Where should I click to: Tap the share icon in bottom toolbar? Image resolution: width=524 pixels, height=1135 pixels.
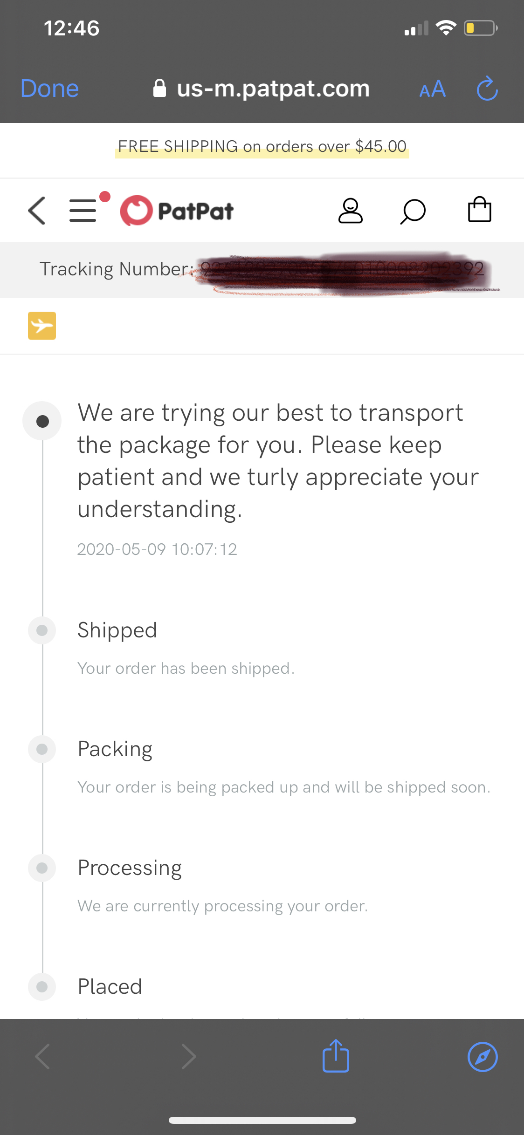tap(336, 1056)
